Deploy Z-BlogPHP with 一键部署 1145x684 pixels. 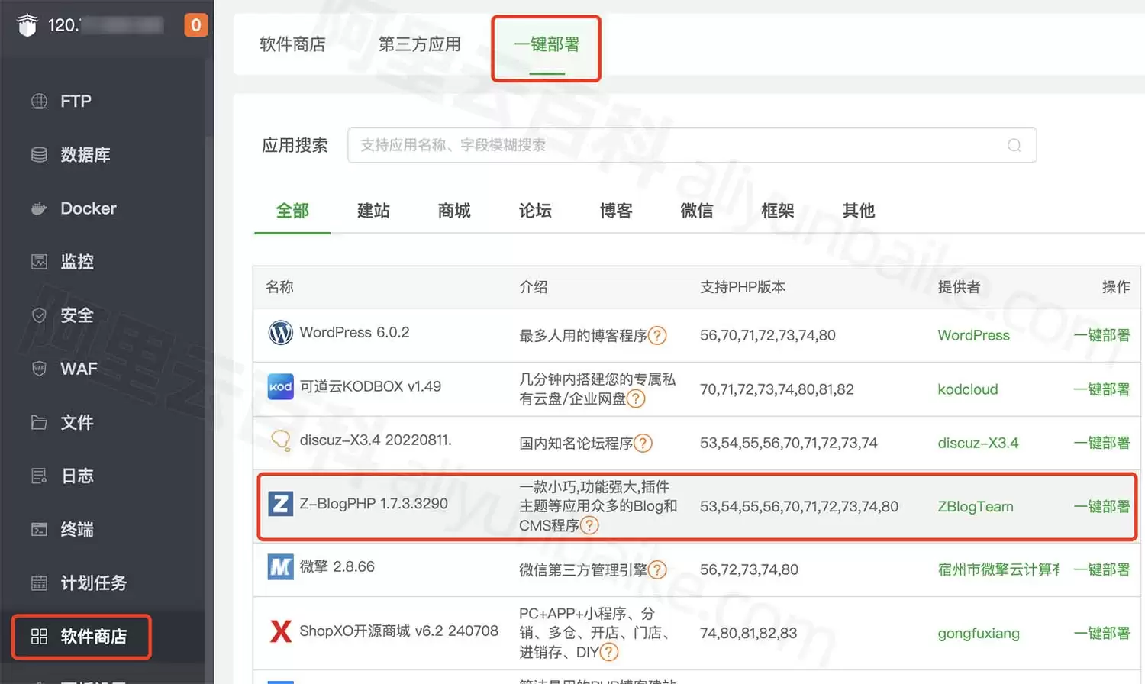coord(1101,506)
